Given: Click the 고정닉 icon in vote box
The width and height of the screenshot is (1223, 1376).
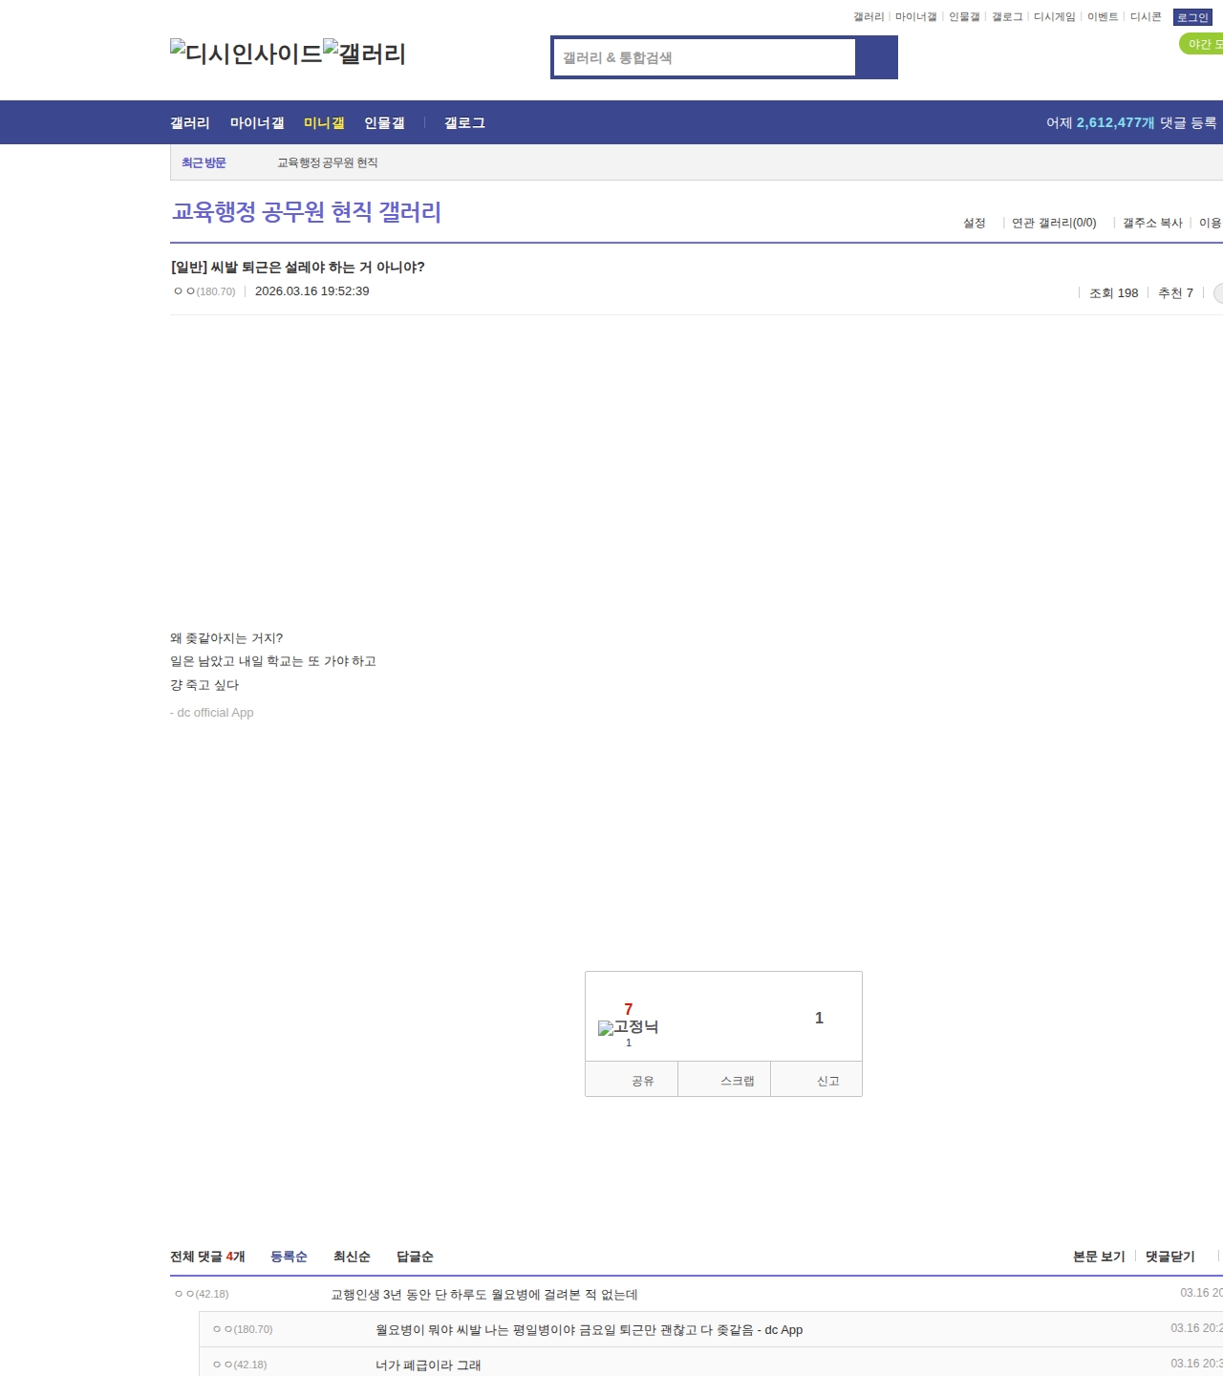Looking at the screenshot, I should tap(628, 1027).
